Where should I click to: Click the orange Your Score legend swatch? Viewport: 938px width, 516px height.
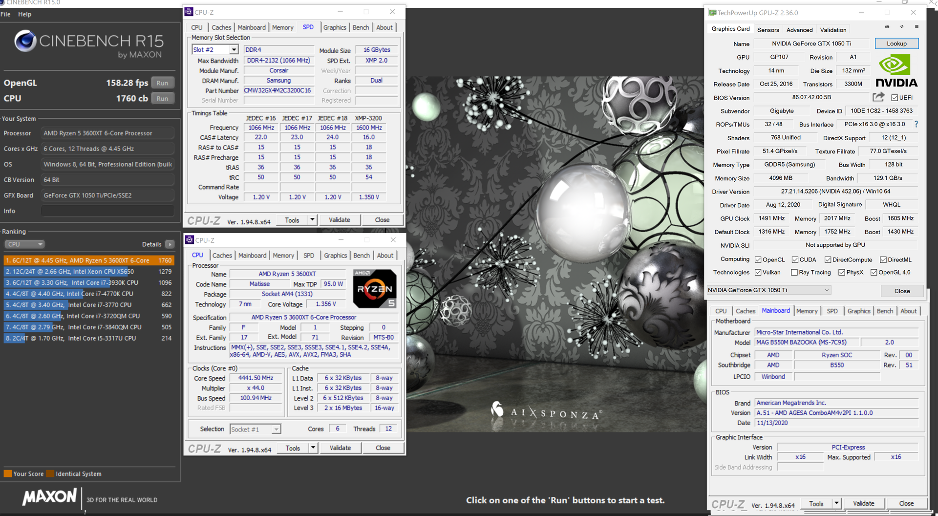click(x=8, y=473)
